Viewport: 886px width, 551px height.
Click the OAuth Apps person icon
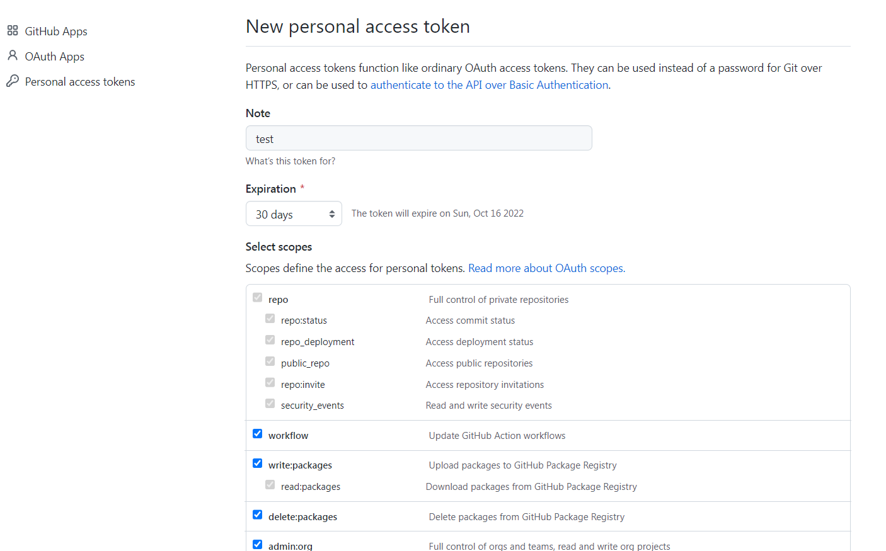[13, 55]
